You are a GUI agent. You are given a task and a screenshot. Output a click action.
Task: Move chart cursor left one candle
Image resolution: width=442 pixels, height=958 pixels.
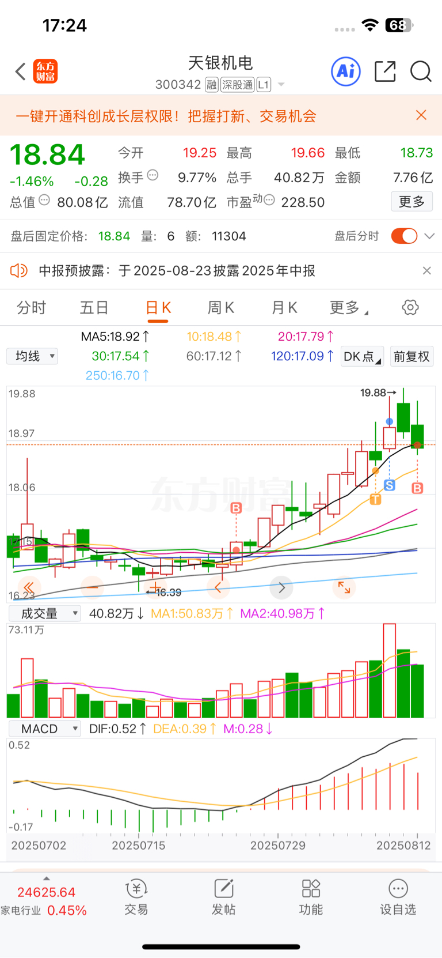(218, 587)
